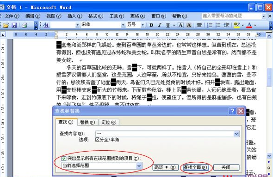This screenshot has width=273, height=177.
Task: Close the document window with small X
Action: coord(270,16)
